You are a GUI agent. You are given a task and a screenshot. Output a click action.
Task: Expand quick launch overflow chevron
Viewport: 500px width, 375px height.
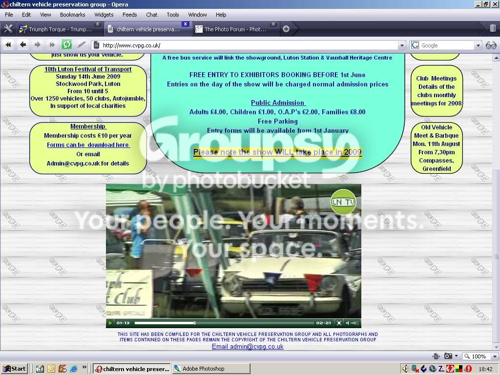84,367
